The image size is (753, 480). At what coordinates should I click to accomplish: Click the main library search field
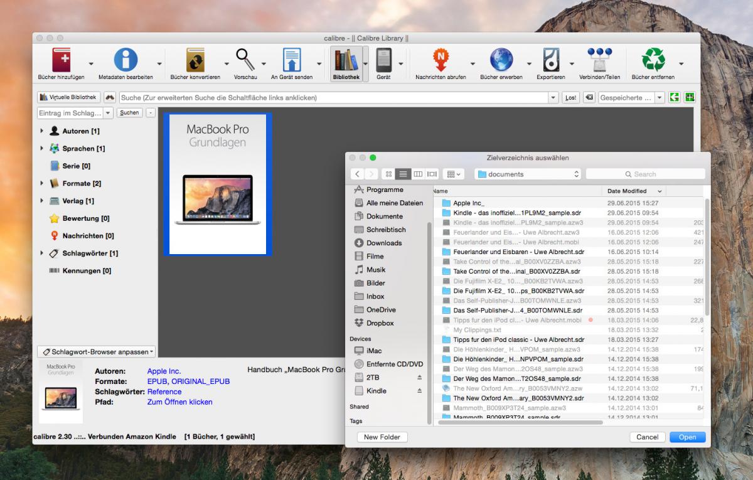tap(333, 98)
